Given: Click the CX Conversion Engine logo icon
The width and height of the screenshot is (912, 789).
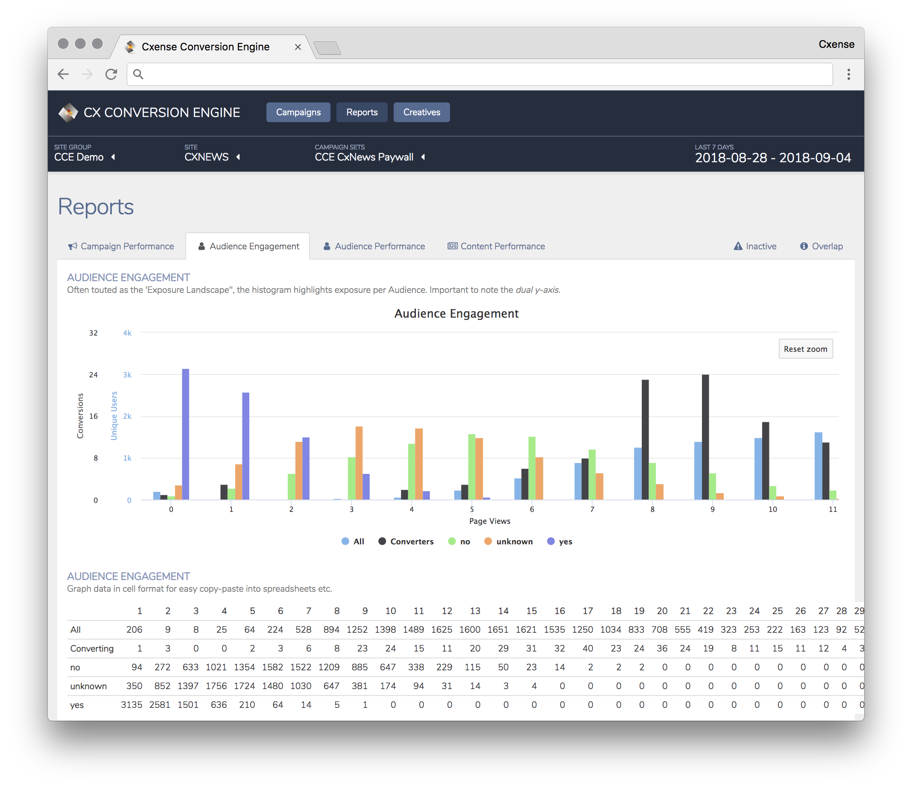Looking at the screenshot, I should pyautogui.click(x=68, y=112).
